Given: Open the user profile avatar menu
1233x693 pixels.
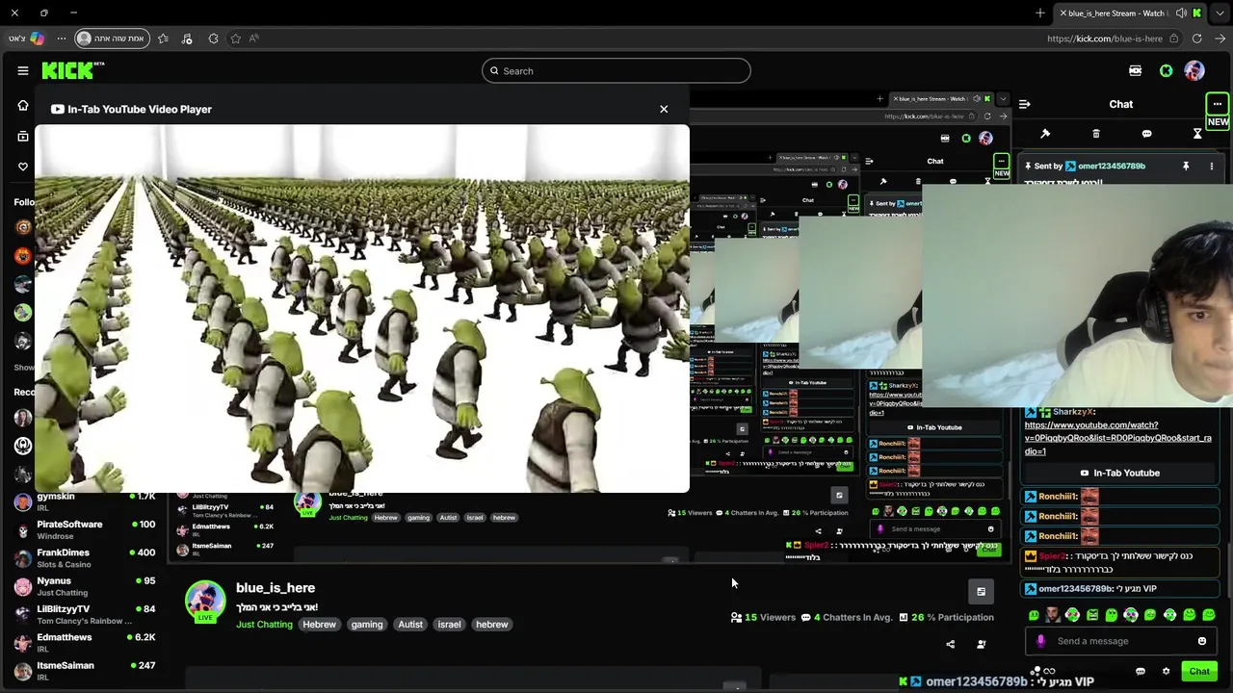Looking at the screenshot, I should pos(1194,70).
